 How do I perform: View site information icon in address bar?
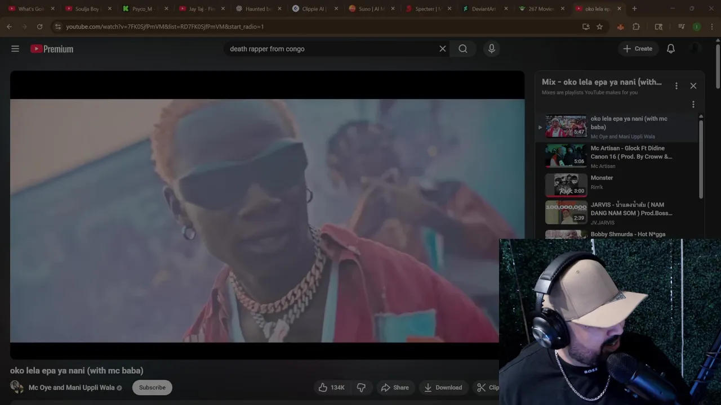point(57,26)
